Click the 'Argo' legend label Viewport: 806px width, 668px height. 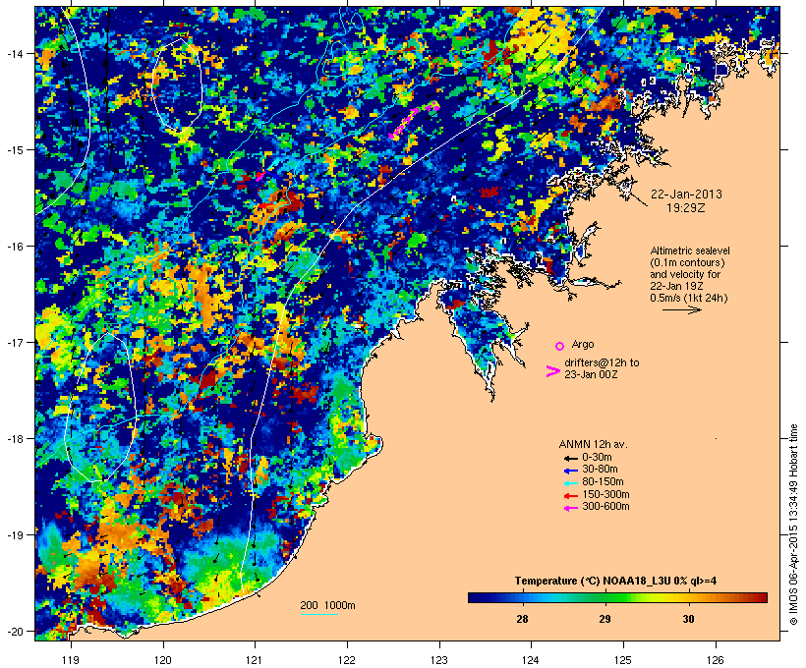[x=583, y=344]
